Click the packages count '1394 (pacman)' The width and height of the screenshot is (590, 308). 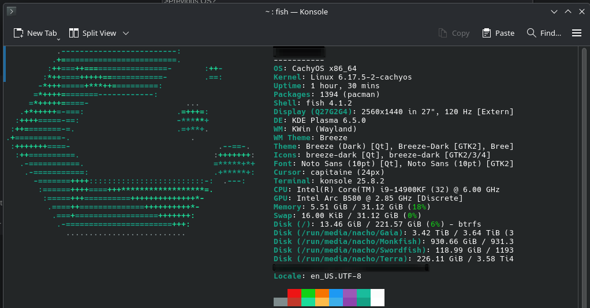[x=350, y=95]
